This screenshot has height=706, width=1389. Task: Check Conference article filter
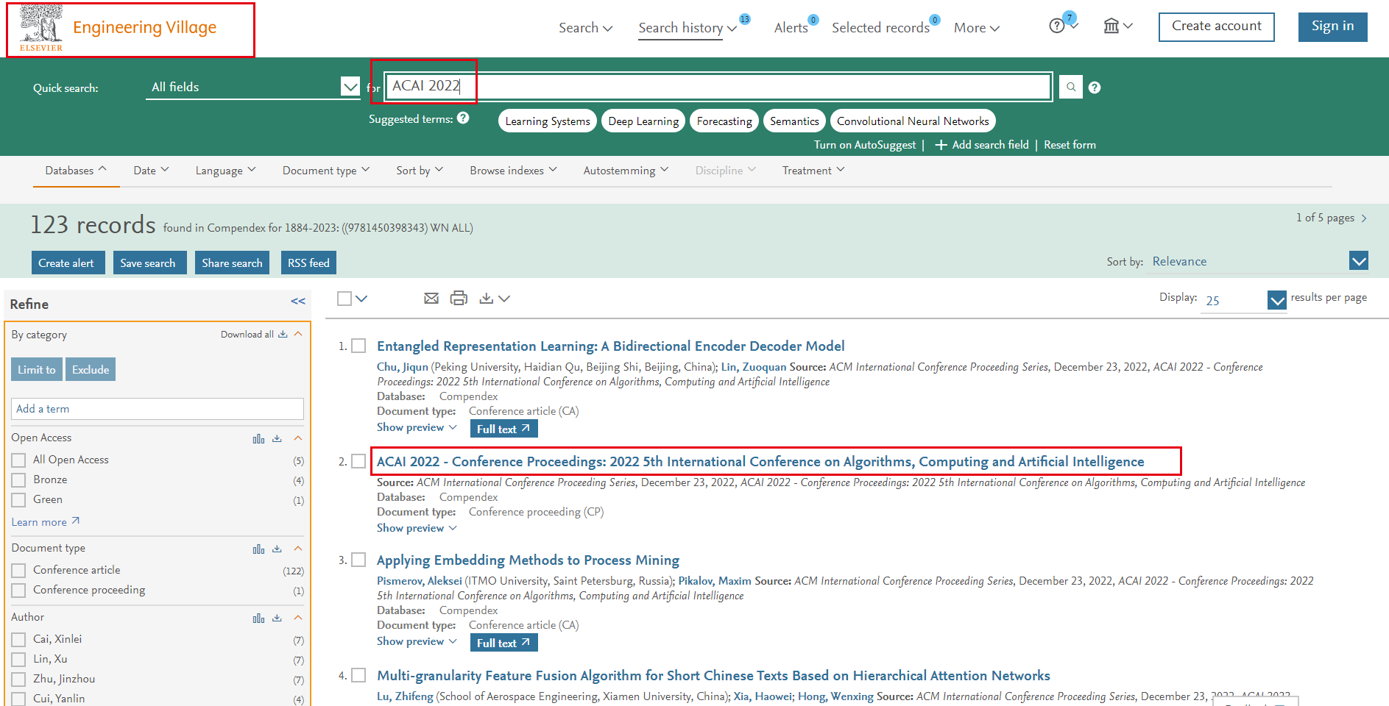tap(18, 571)
